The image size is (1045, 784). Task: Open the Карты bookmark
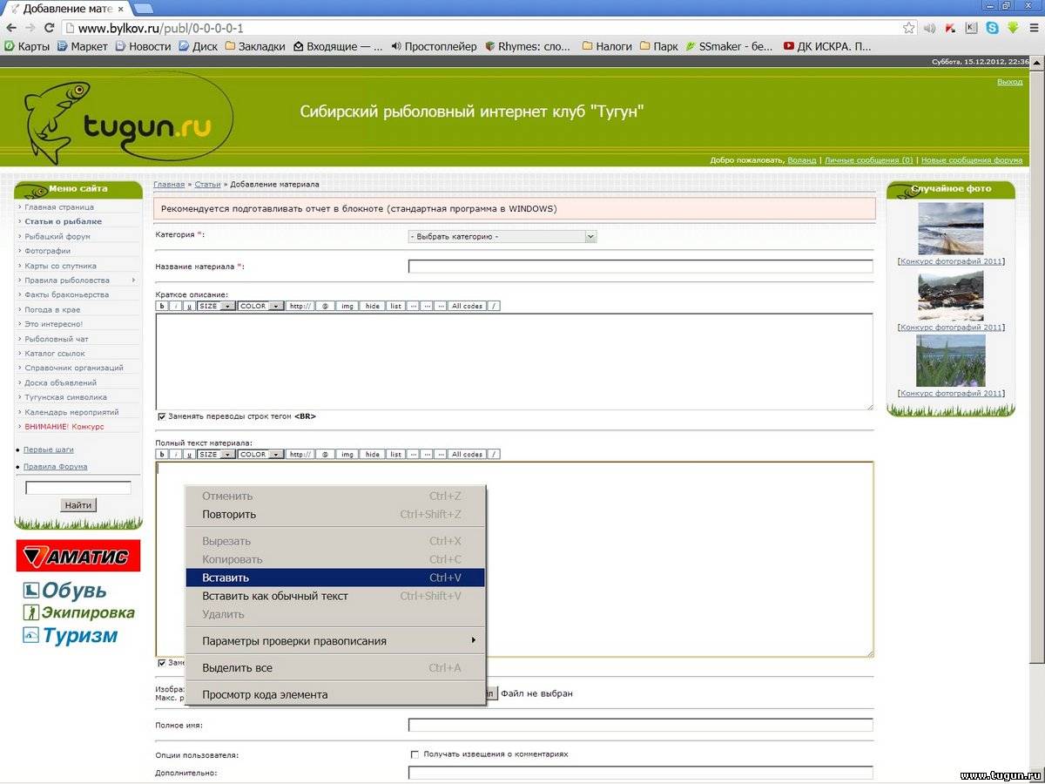click(x=27, y=46)
